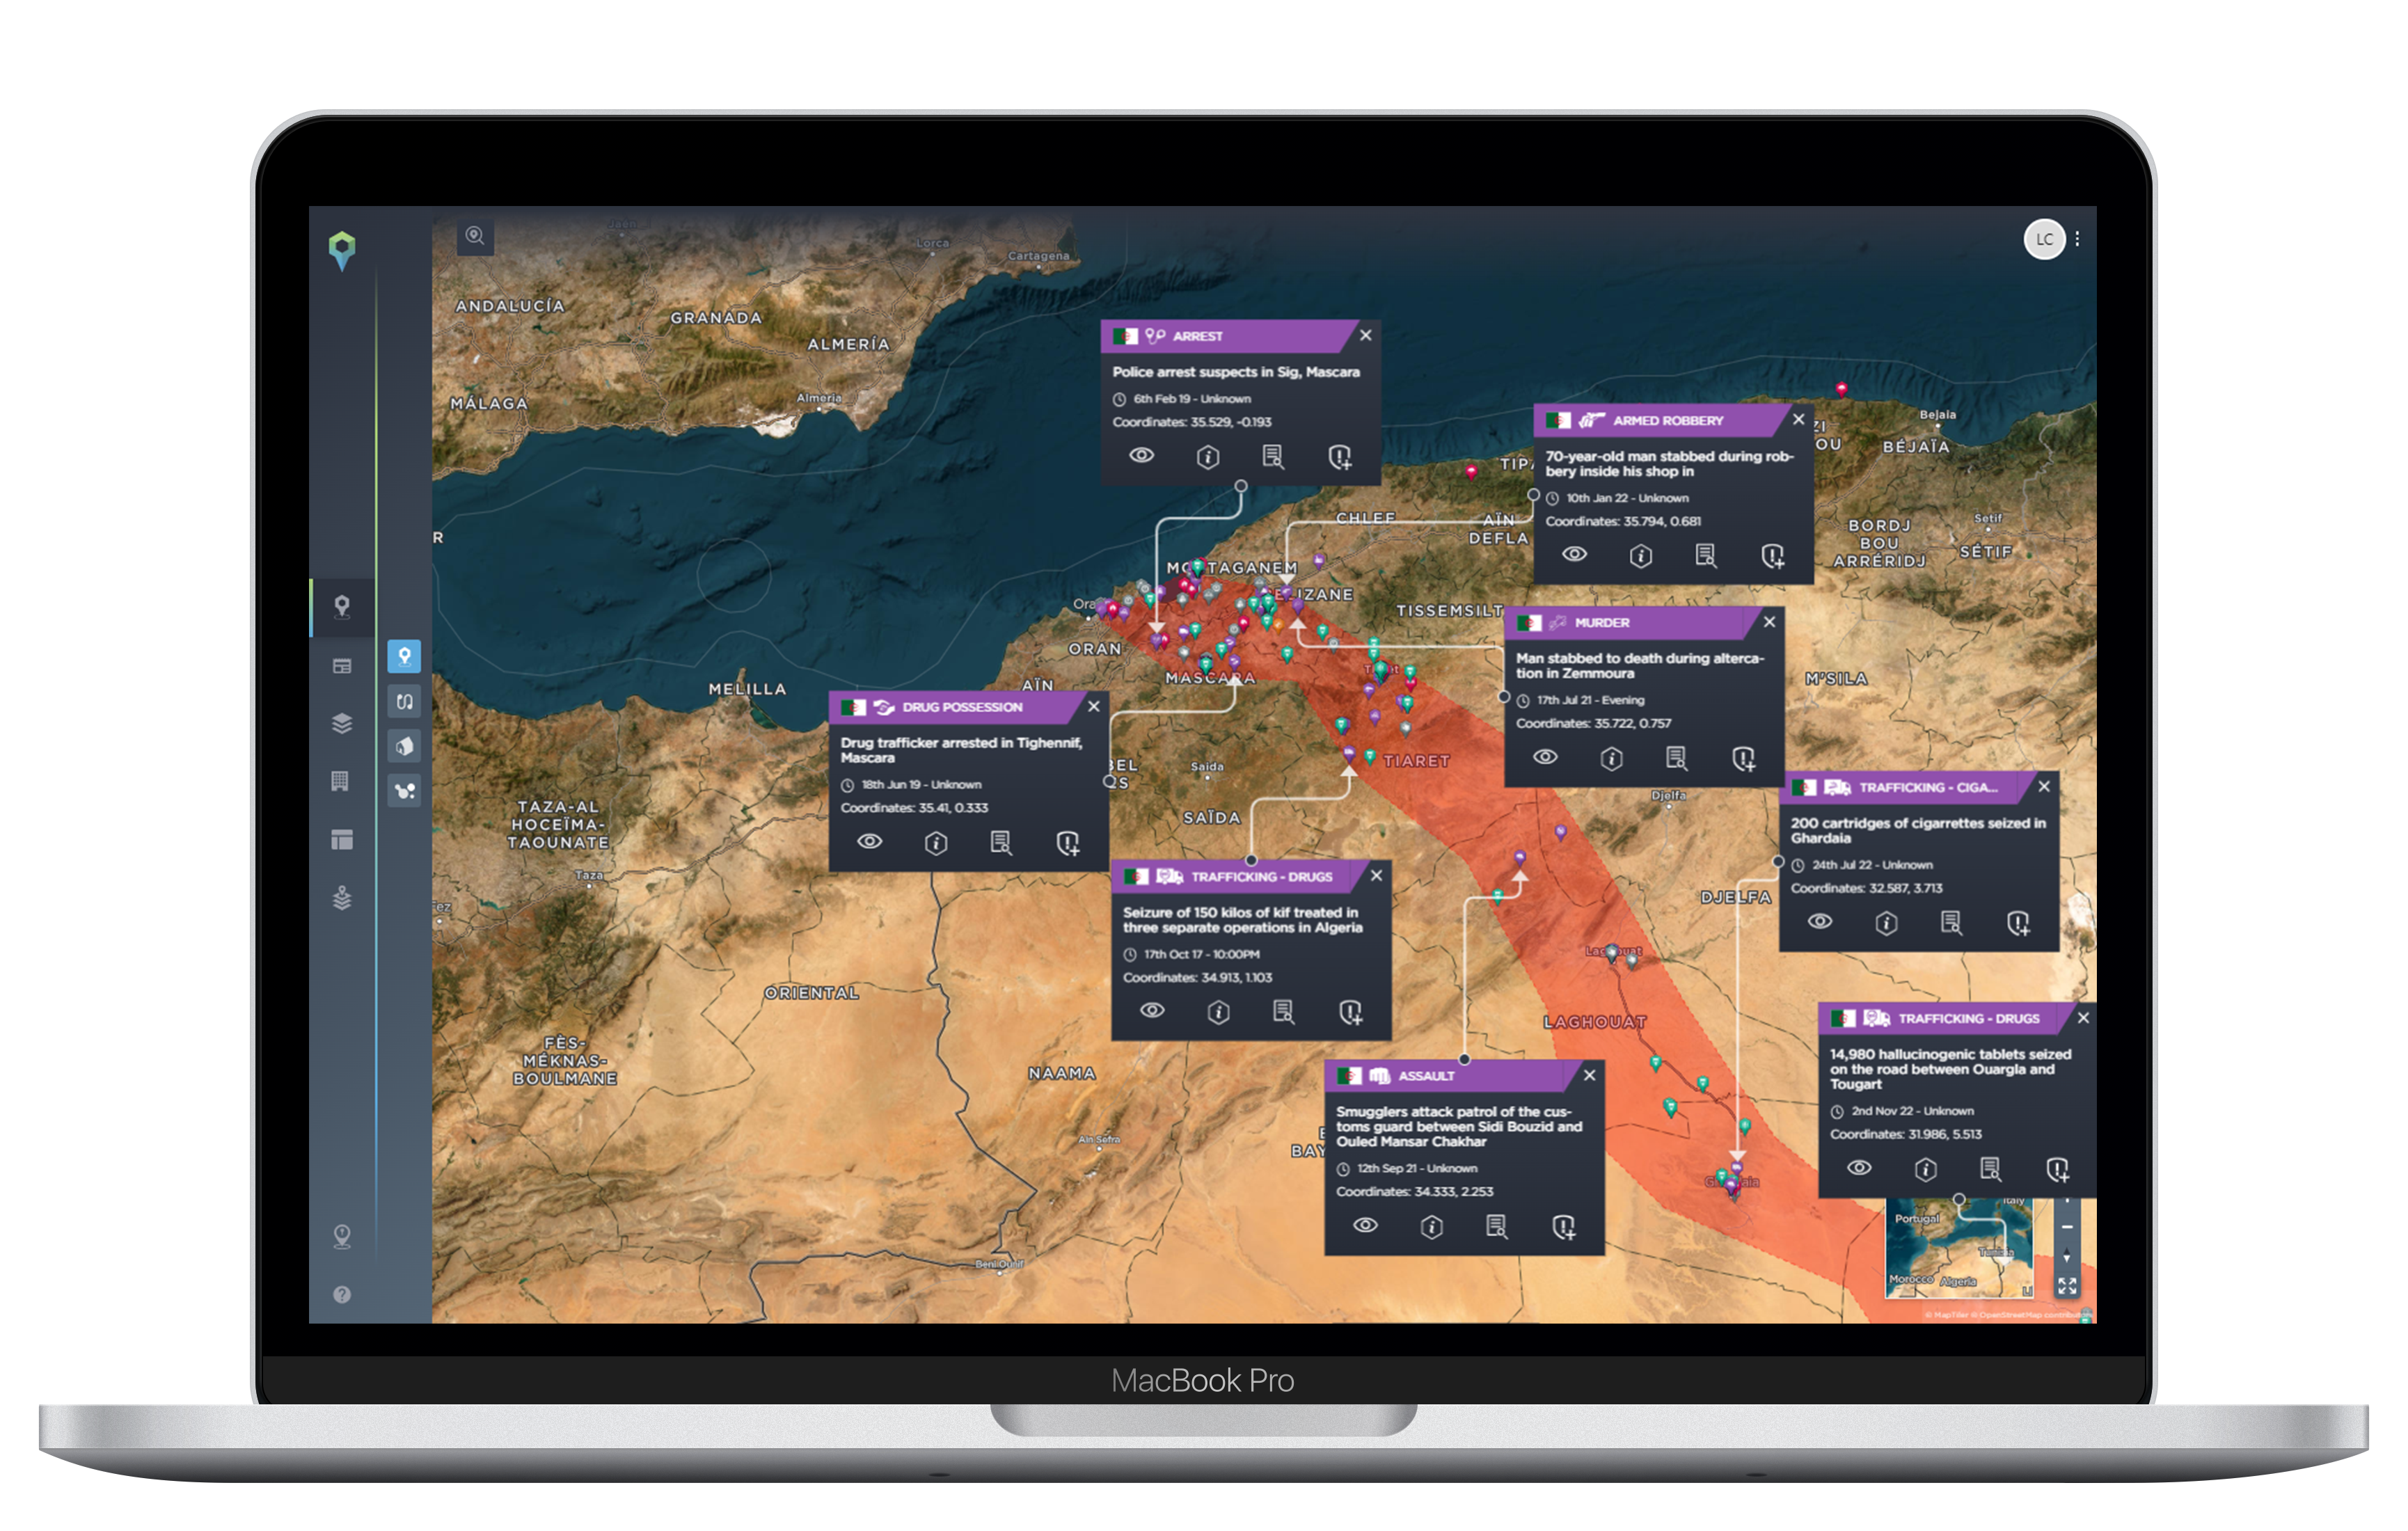Open the dashboard layout icon in sidebar
The width and height of the screenshot is (2408, 1531).
[342, 839]
